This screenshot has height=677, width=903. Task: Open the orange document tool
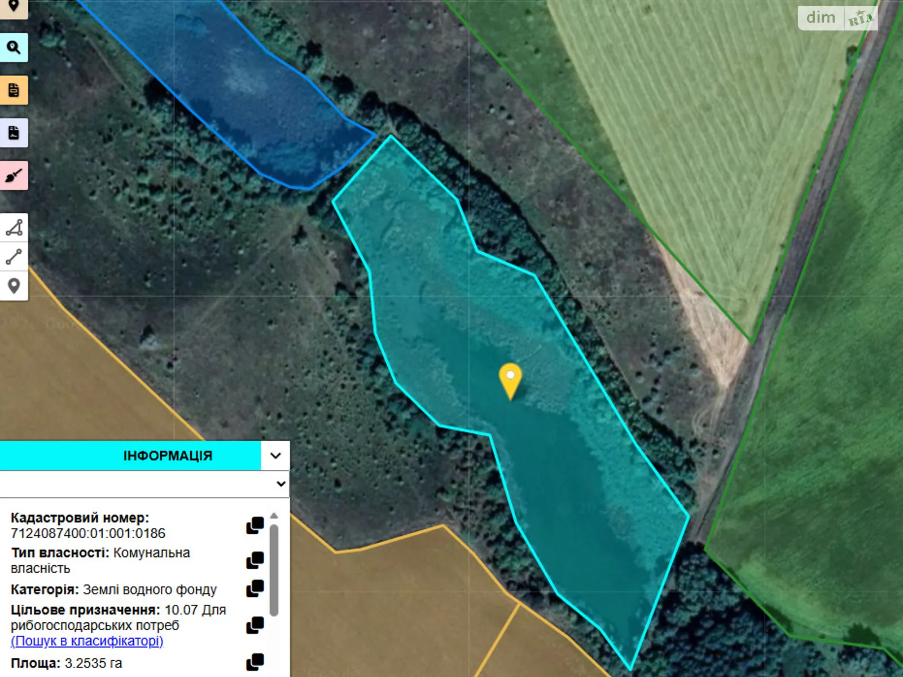click(14, 90)
